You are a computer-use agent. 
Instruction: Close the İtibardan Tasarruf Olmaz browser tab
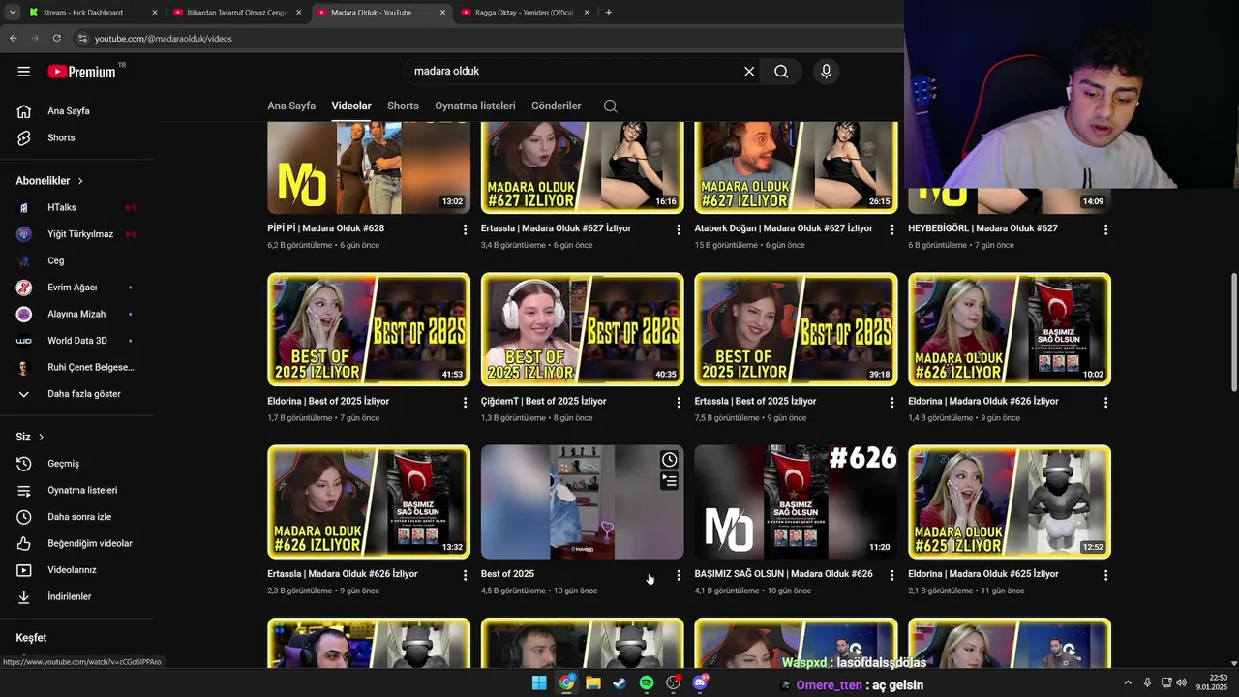(298, 13)
